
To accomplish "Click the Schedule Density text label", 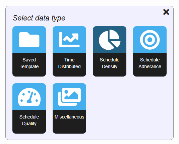I will (x=110, y=63).
